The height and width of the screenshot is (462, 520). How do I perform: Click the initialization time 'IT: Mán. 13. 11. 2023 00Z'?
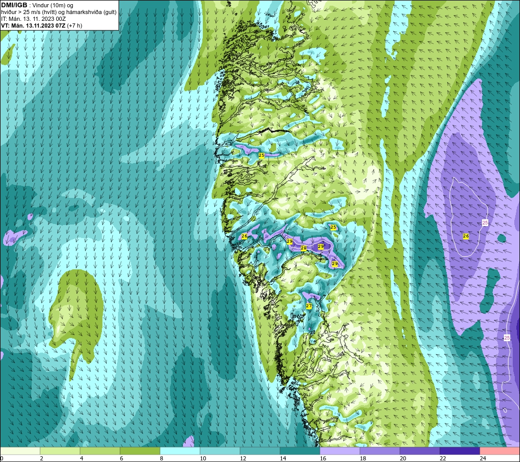tap(33, 19)
